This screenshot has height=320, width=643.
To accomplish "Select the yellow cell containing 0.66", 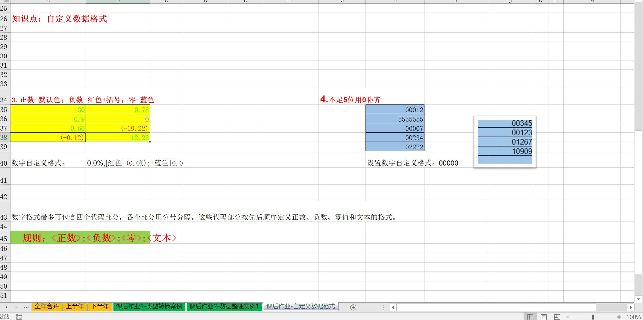I will coord(48,128).
